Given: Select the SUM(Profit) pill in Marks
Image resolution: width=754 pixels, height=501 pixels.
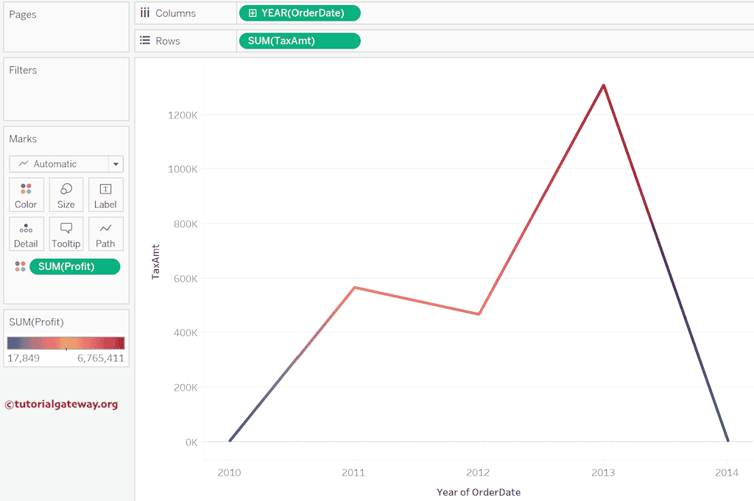Looking at the screenshot, I should point(74,266).
